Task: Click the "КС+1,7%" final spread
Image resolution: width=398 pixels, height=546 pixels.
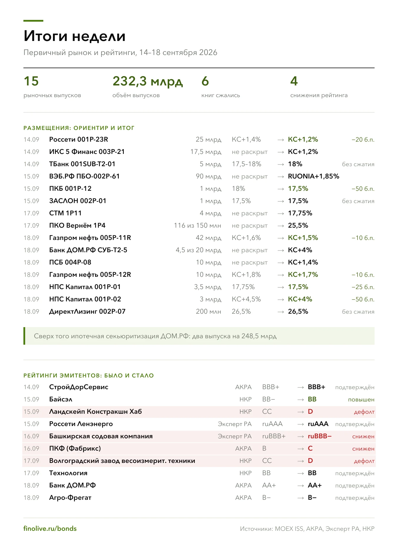Action: point(303,275)
